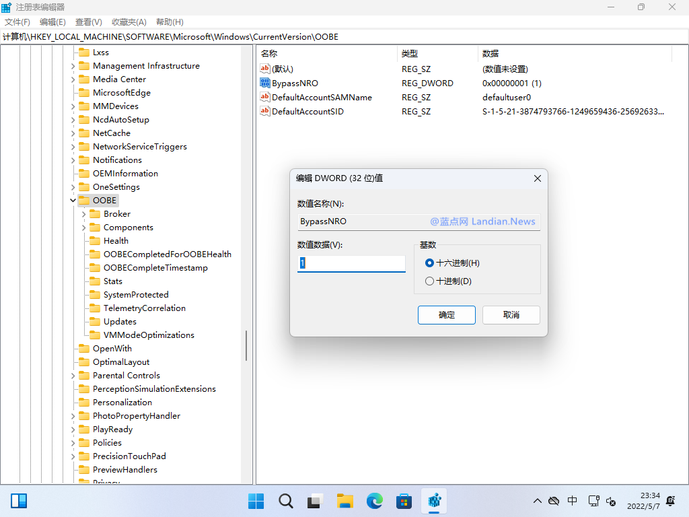Select the OEMInformation key
The height and width of the screenshot is (517, 689).
pyautogui.click(x=125, y=174)
